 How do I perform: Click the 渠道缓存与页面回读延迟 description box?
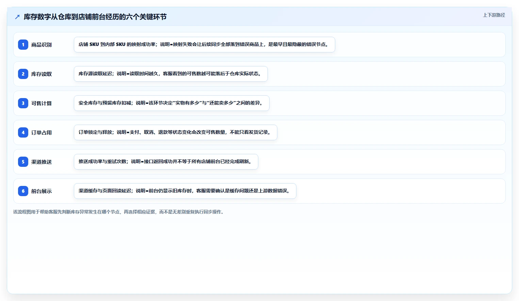pos(185,191)
